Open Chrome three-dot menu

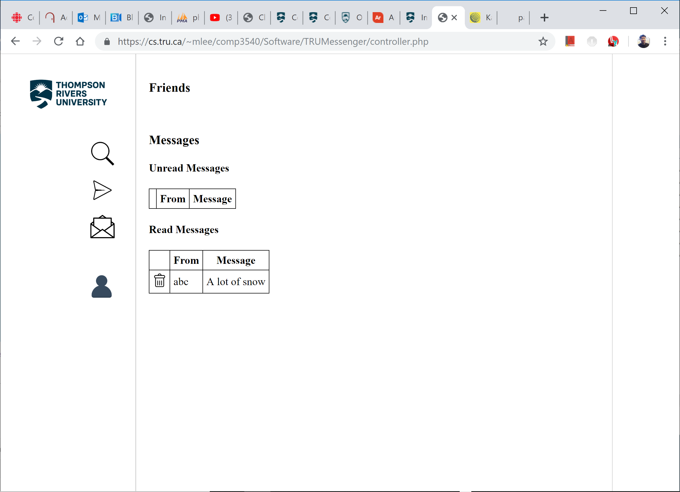click(665, 41)
